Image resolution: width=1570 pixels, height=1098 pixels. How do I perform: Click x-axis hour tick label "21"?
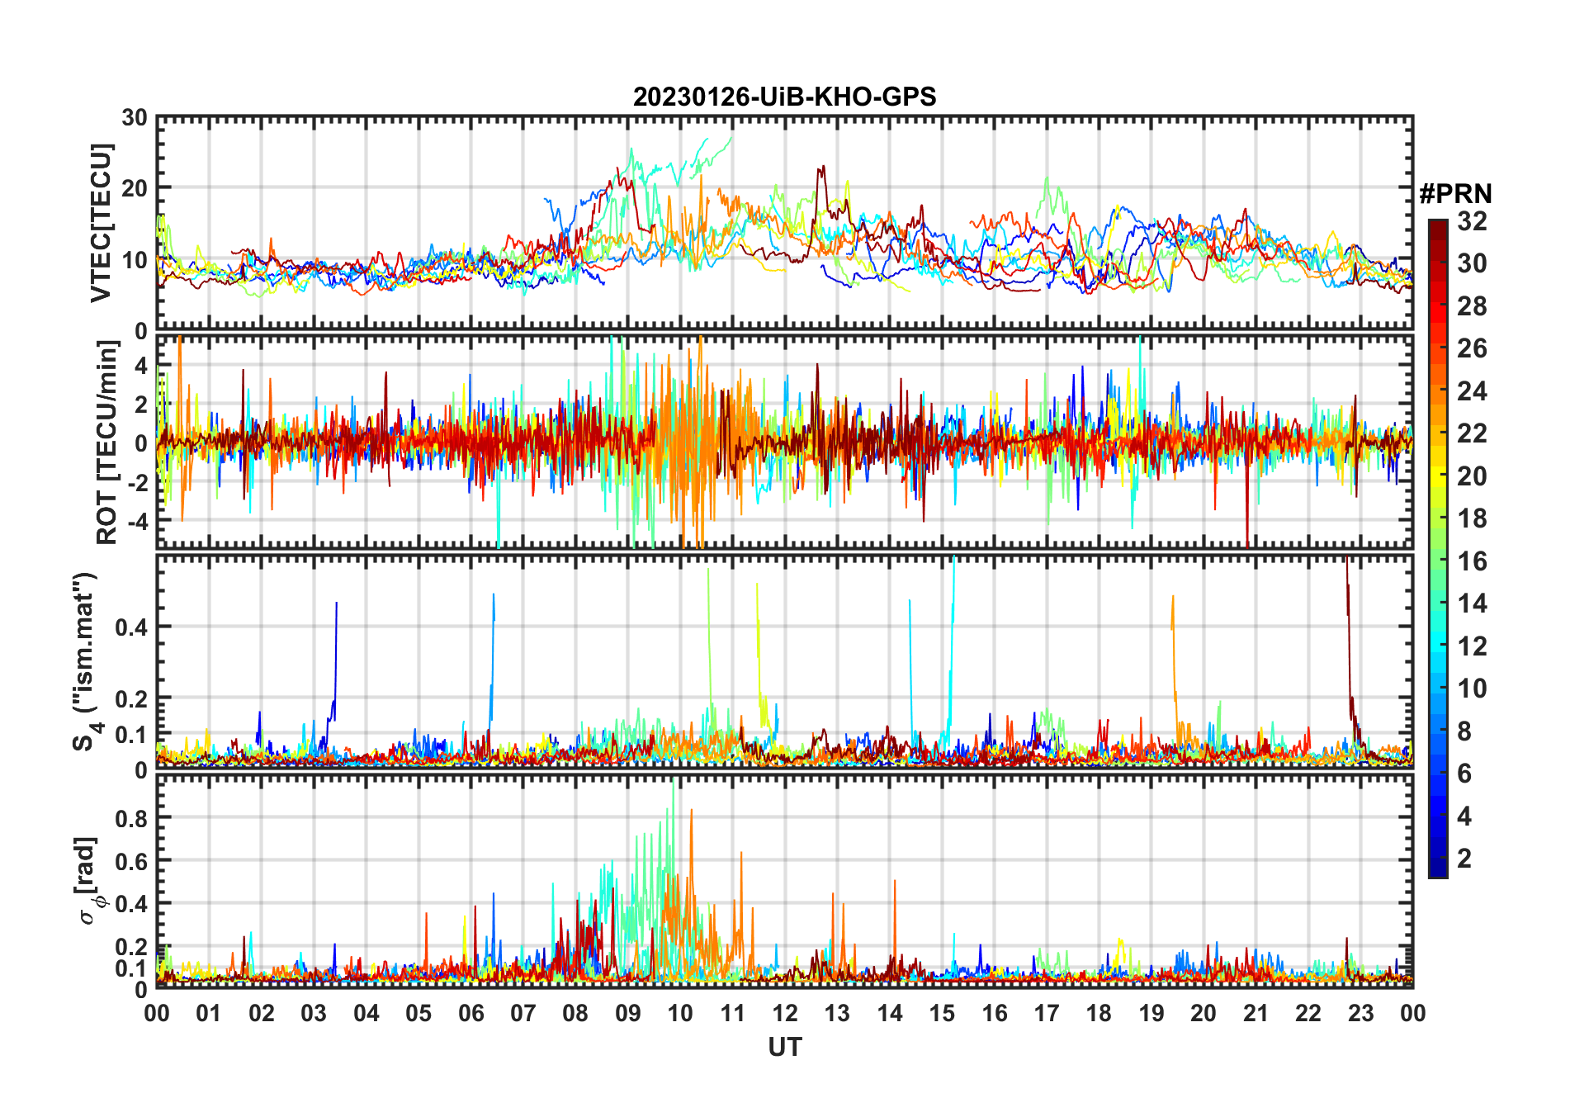coord(1256,1013)
